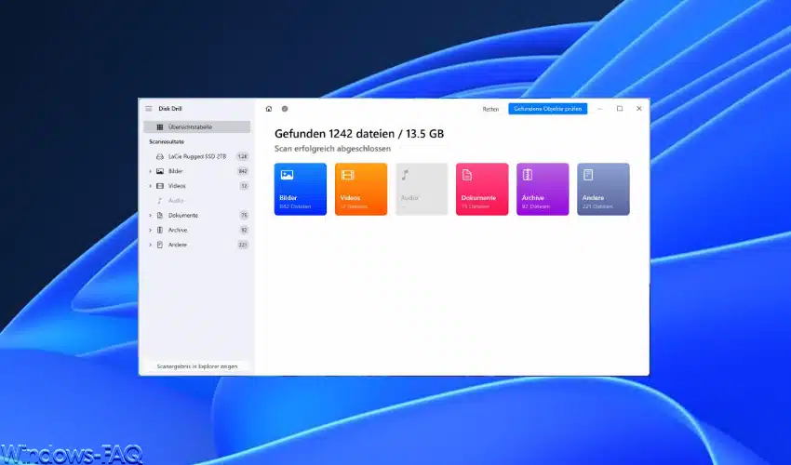Click Gefundene Objekte prüfen button
The image size is (791, 465).
pyautogui.click(x=547, y=109)
